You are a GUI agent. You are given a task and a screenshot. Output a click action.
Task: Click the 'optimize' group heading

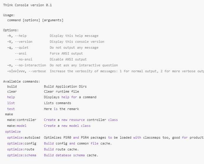(x=13, y=132)
